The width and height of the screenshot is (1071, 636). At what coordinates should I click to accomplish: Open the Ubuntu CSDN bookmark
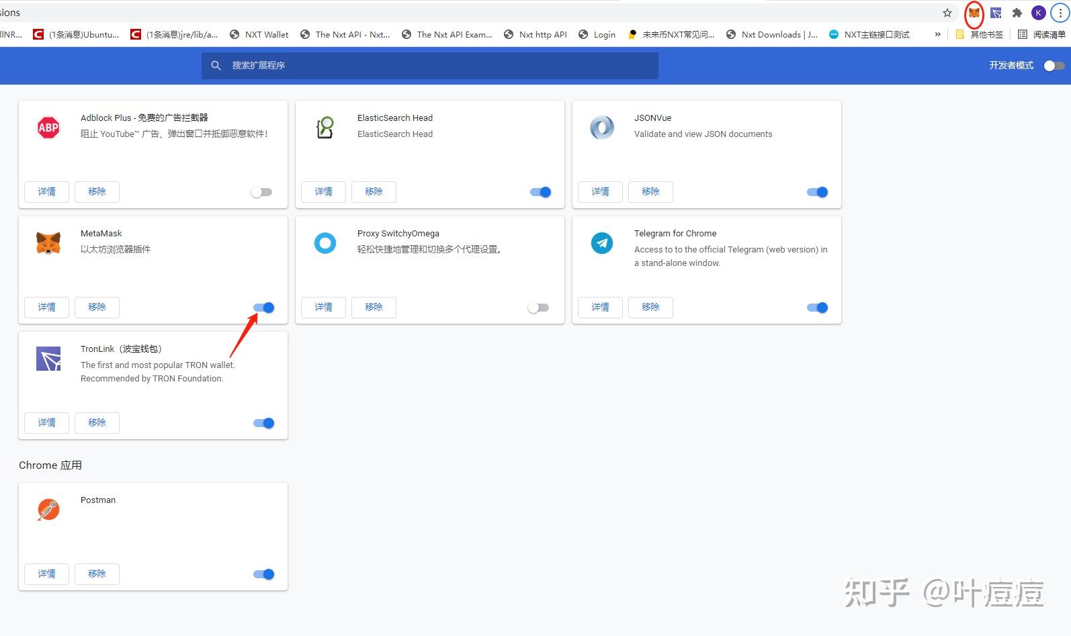[x=76, y=34]
